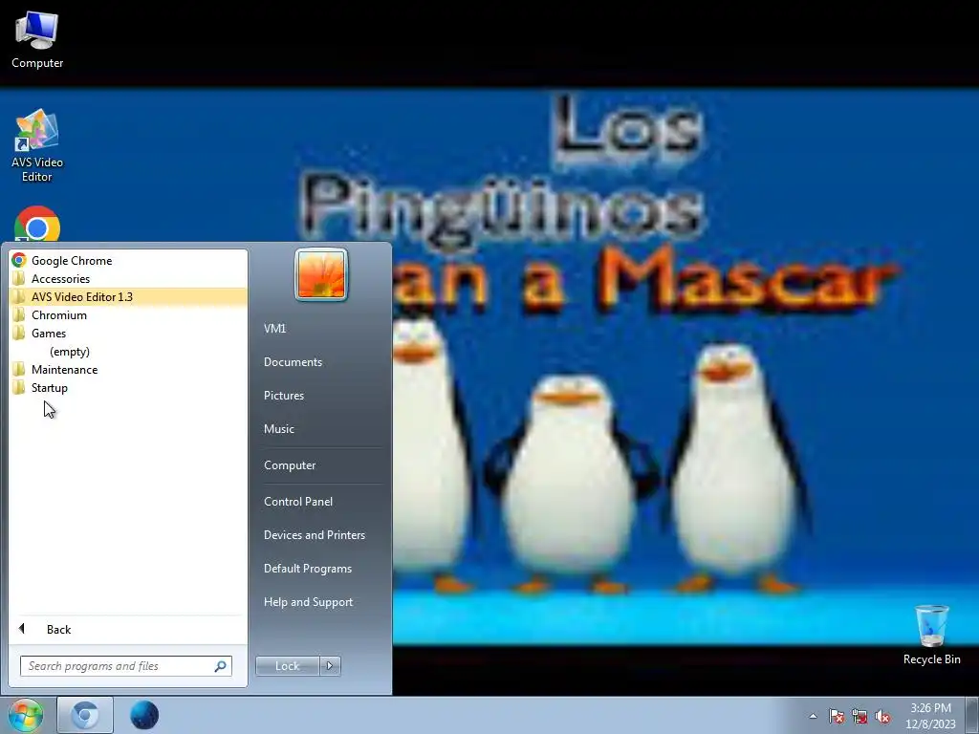Click the (empty) entry under Games

click(70, 352)
